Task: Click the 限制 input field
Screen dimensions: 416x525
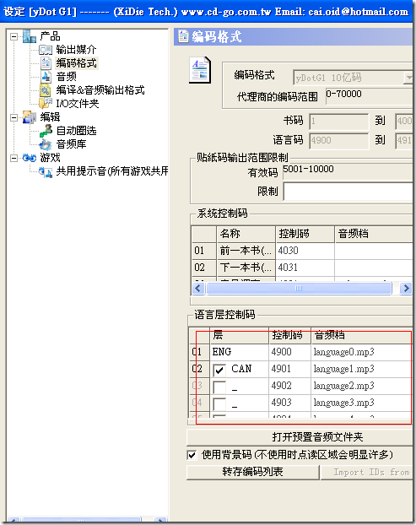Action: pyautogui.click(x=348, y=192)
